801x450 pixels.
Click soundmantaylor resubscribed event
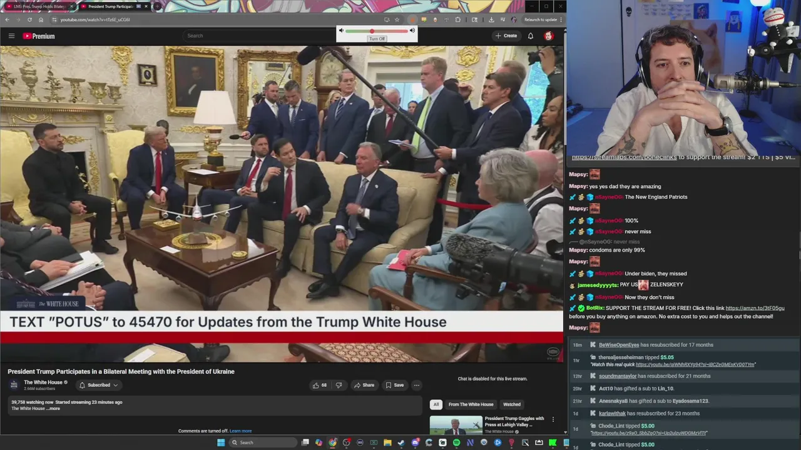683,376
